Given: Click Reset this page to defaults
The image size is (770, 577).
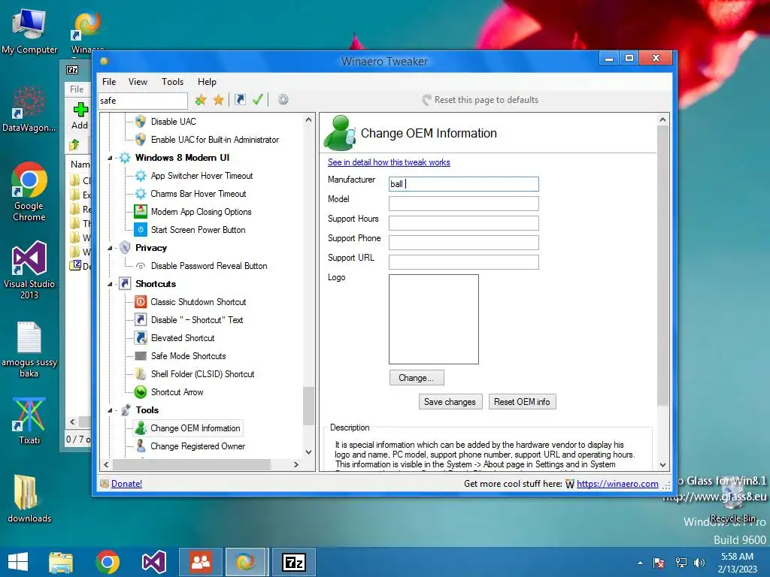Looking at the screenshot, I should click(480, 100).
